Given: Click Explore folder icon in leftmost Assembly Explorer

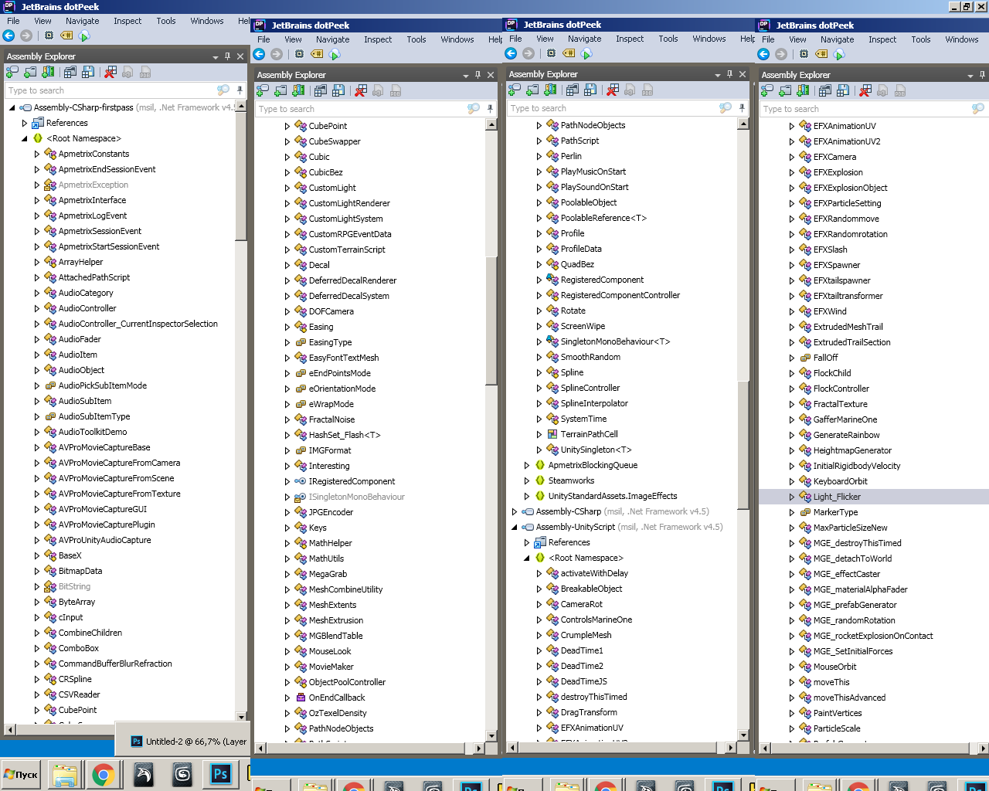Looking at the screenshot, I should click(x=30, y=72).
